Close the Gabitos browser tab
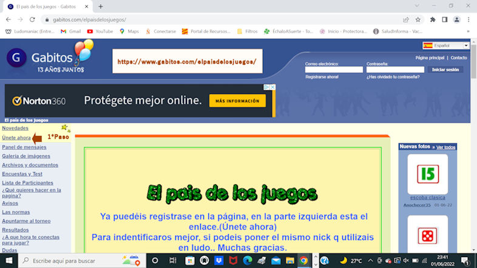The width and height of the screenshot is (477, 268). tap(86, 7)
